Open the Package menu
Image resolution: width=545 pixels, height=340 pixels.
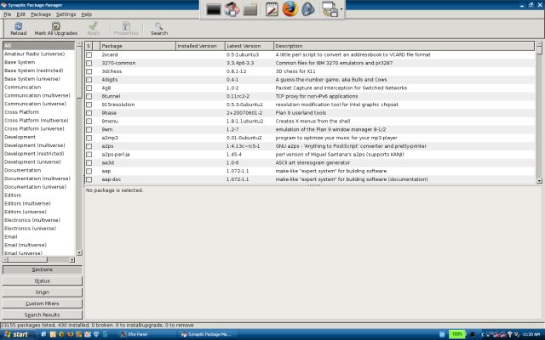pyautogui.click(x=41, y=14)
